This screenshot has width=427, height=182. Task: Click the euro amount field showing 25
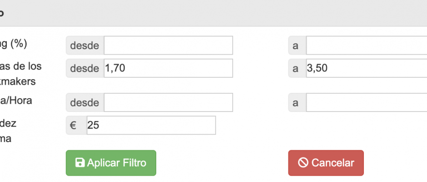pyautogui.click(x=151, y=125)
